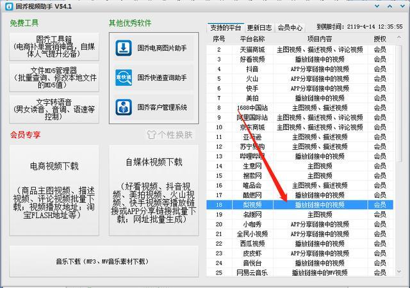410x288 pixels.
Task: Click 个性换肤 skin label
Action: (x=175, y=134)
